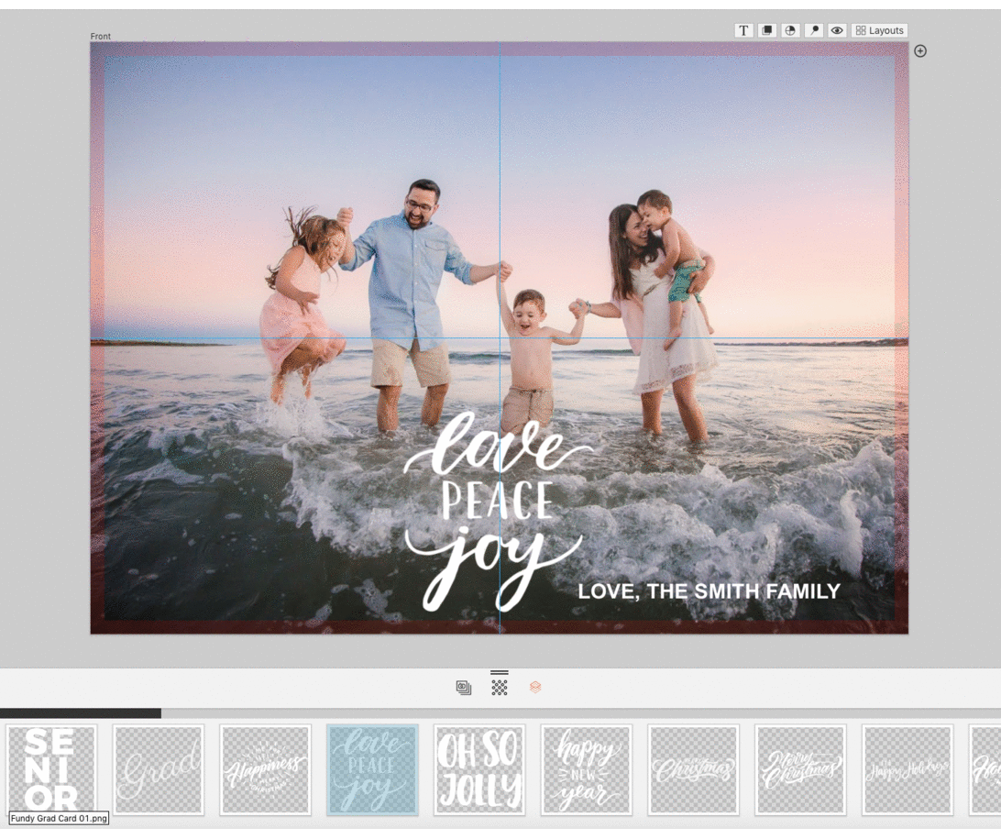
Task: Click the dark thumbnail strip scrollbar handle
Action: [81, 713]
